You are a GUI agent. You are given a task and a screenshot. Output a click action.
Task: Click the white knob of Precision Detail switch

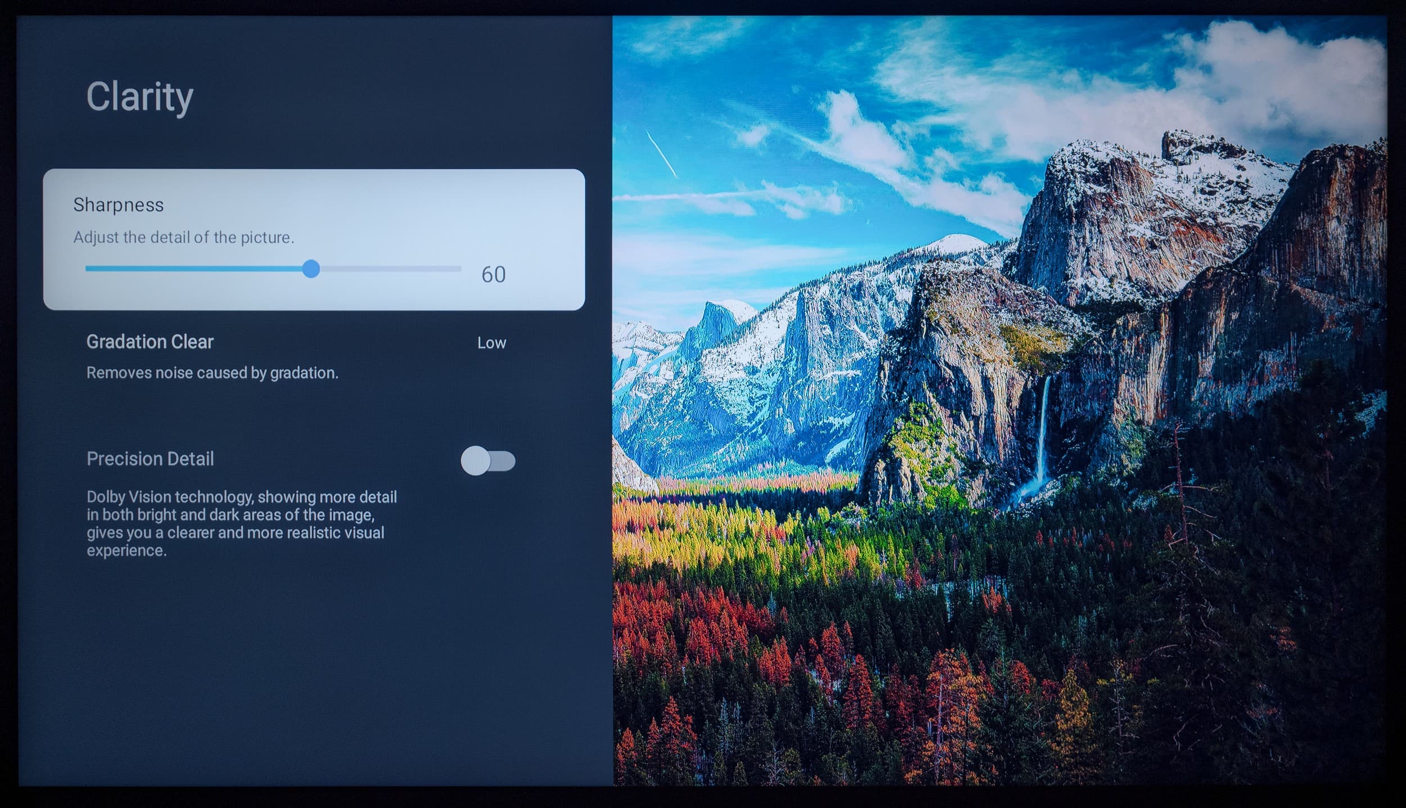[476, 461]
